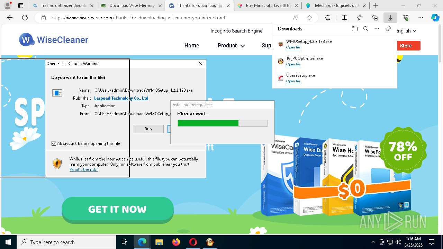
Task: Expand the Product menu dropdown
Action: point(231,46)
